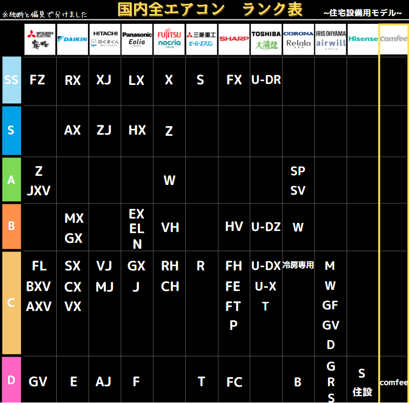Select the comfee entry in D row
The height and width of the screenshot is (403, 409).
click(x=394, y=382)
